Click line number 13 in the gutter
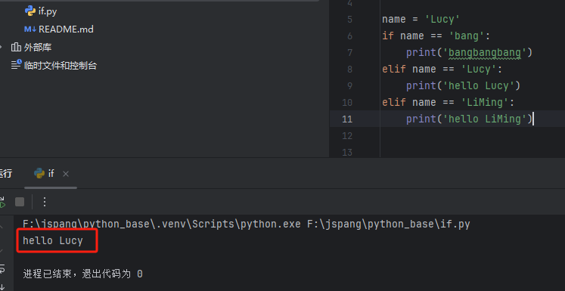 point(347,153)
